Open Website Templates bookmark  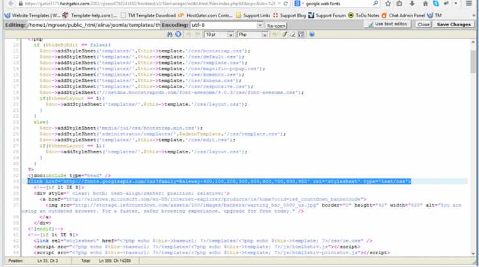click(33, 15)
